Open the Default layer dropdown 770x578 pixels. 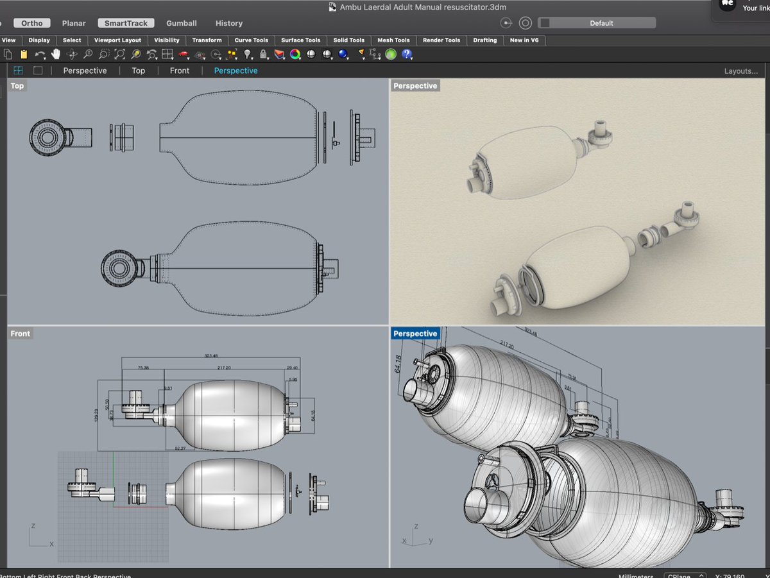597,23
